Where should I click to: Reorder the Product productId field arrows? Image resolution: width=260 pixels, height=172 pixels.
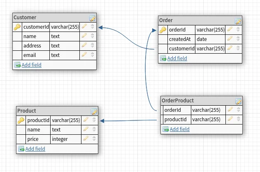pos(94,120)
